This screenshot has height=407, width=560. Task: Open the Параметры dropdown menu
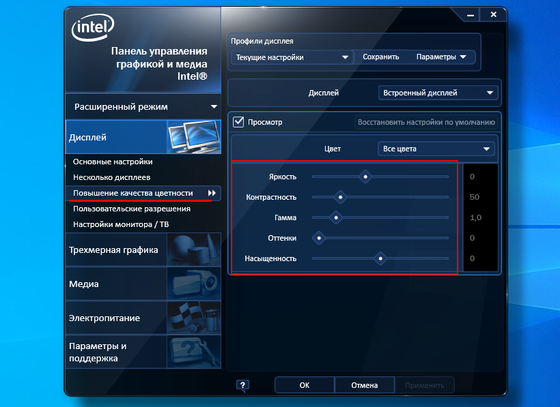coord(441,57)
